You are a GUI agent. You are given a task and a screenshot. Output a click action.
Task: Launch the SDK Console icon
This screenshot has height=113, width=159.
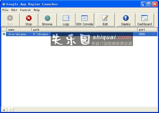(84, 18)
